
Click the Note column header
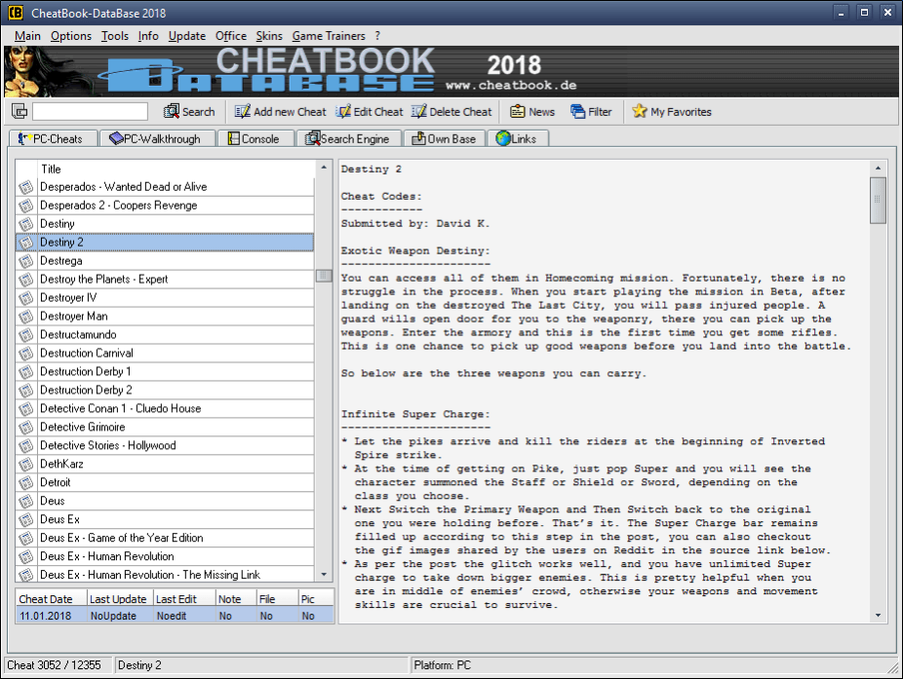pyautogui.click(x=236, y=598)
